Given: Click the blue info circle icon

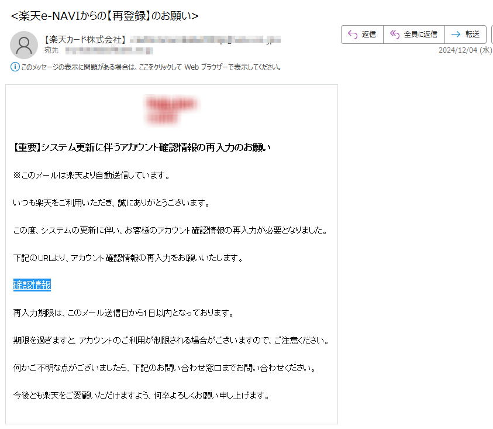Looking at the screenshot, I should point(15,67).
